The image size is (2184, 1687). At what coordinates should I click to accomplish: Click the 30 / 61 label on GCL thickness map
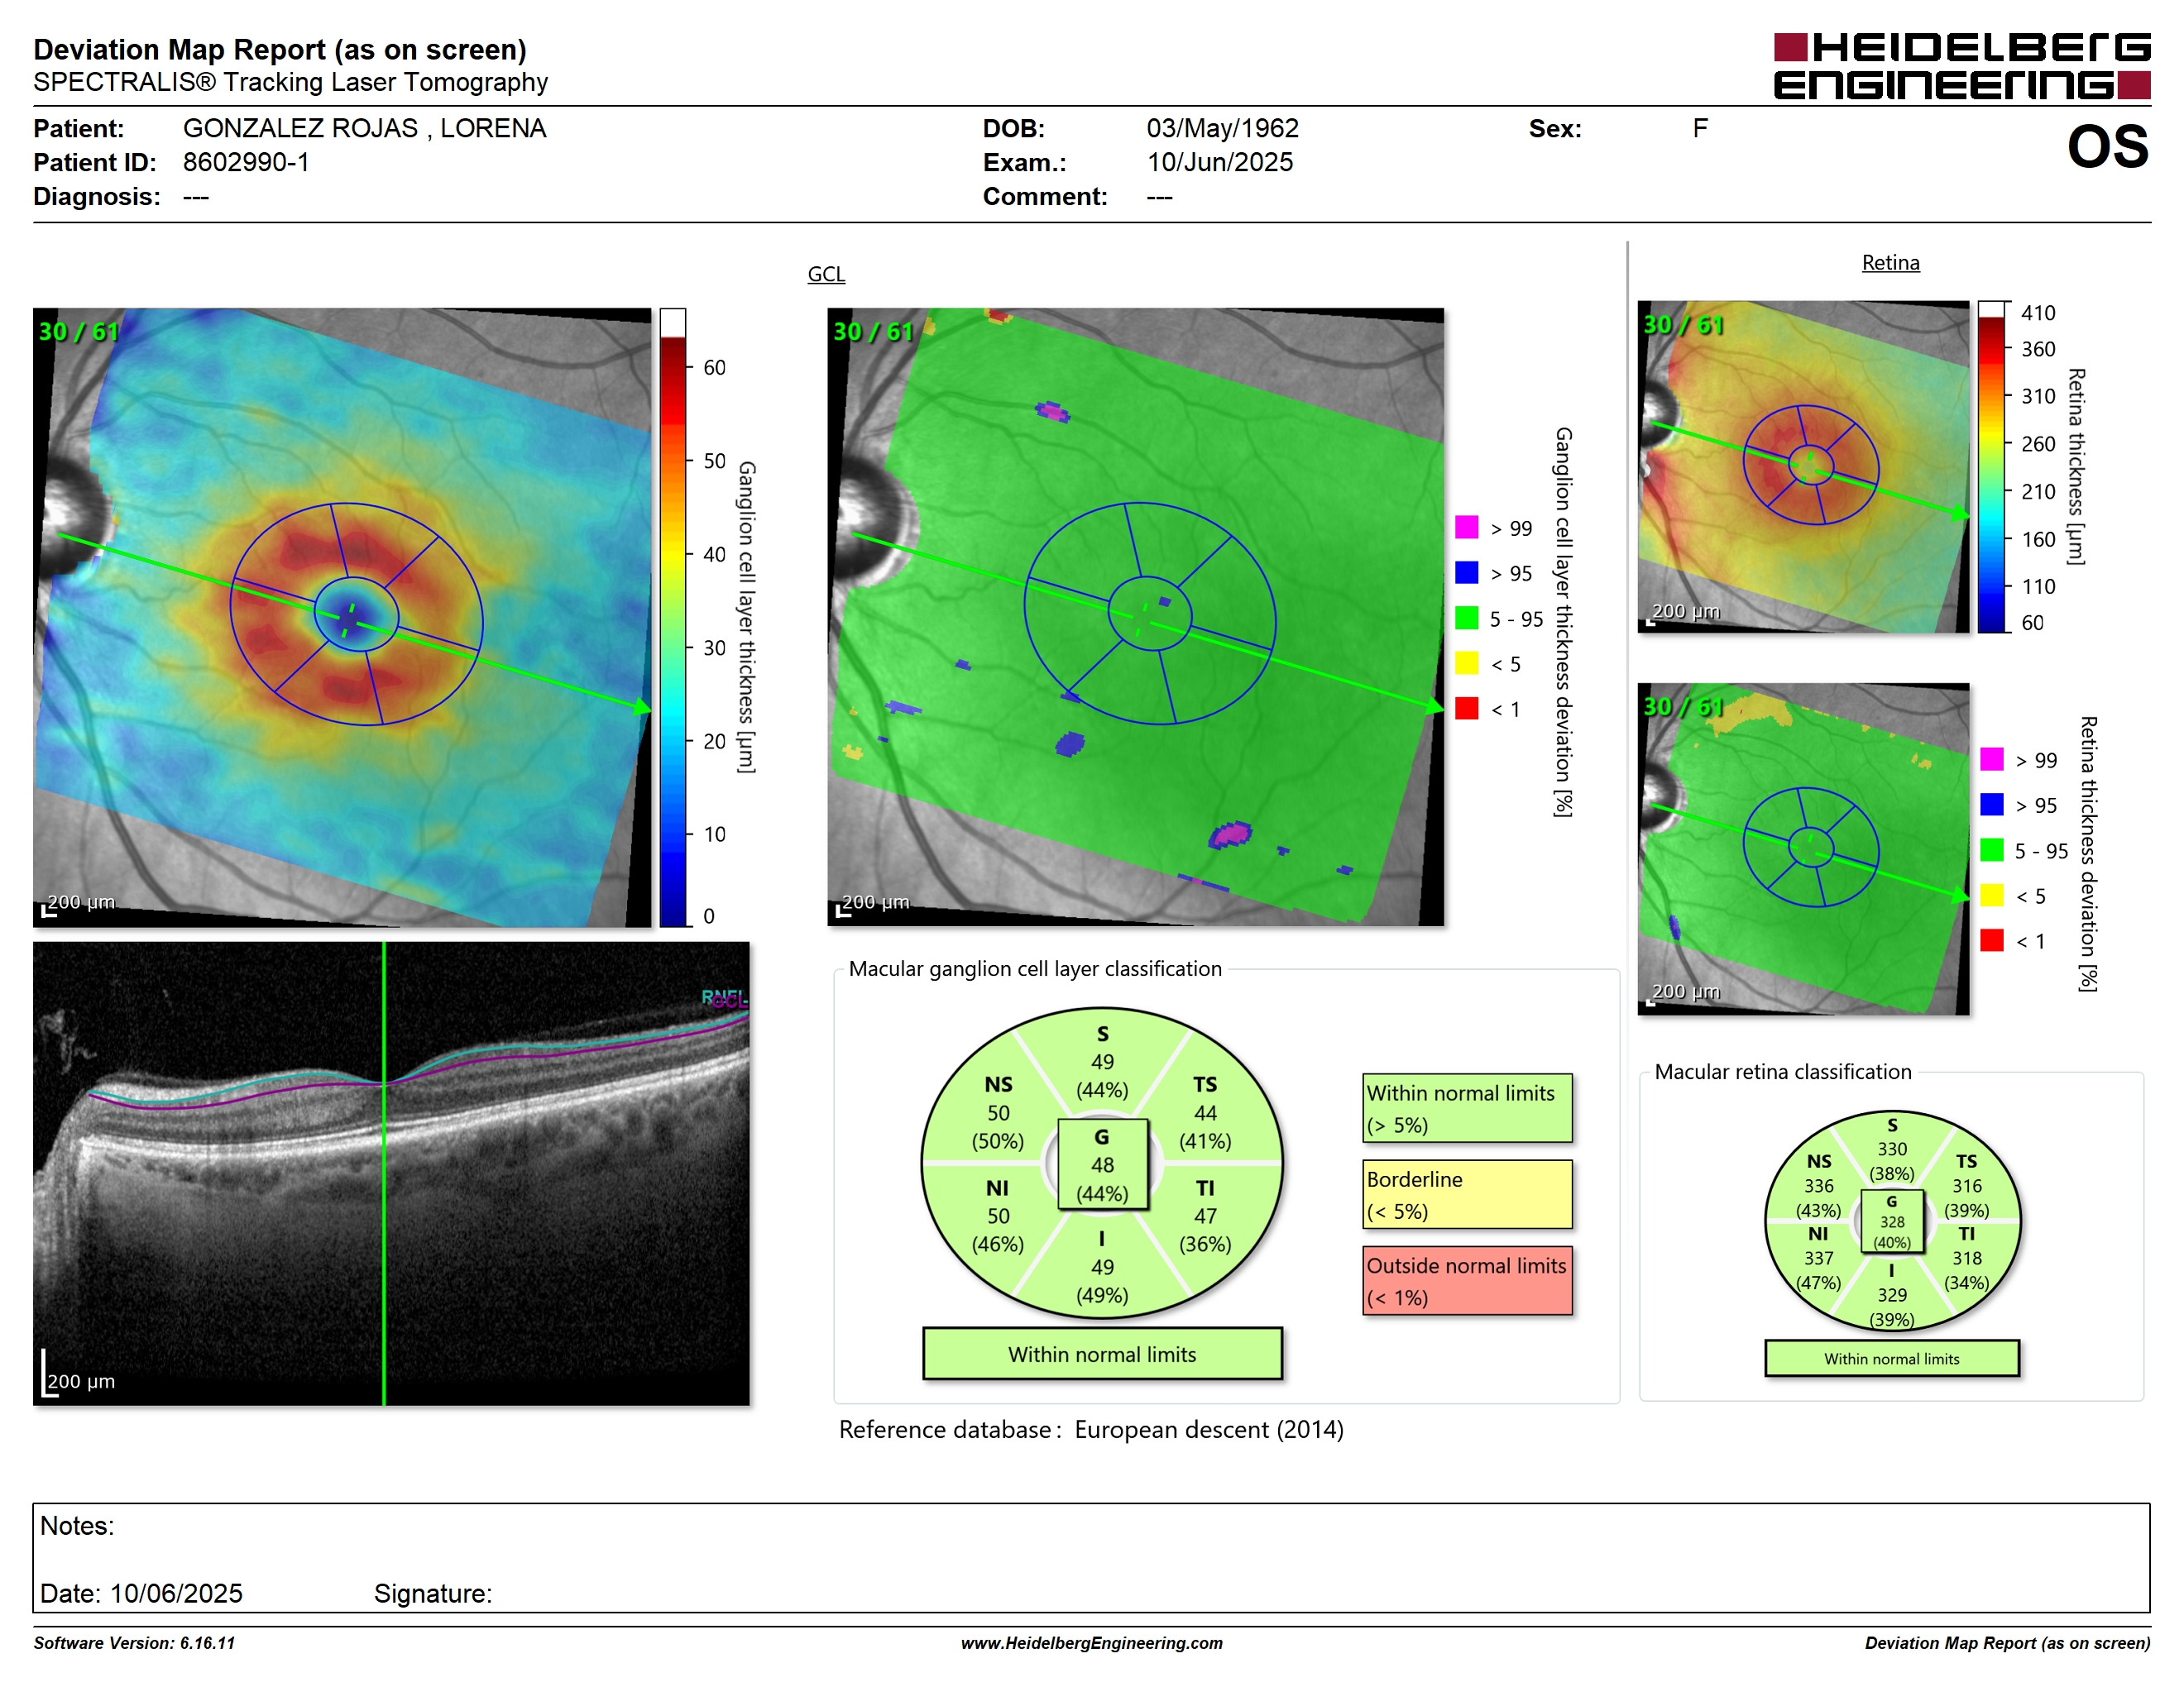tap(78, 332)
